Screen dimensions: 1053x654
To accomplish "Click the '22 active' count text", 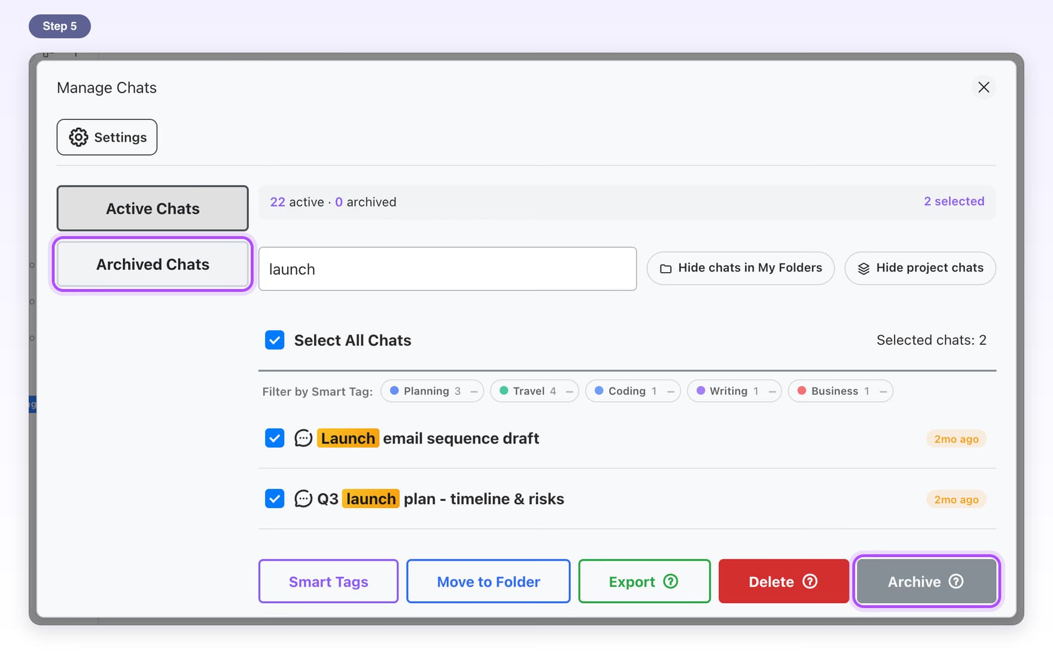I will point(297,202).
